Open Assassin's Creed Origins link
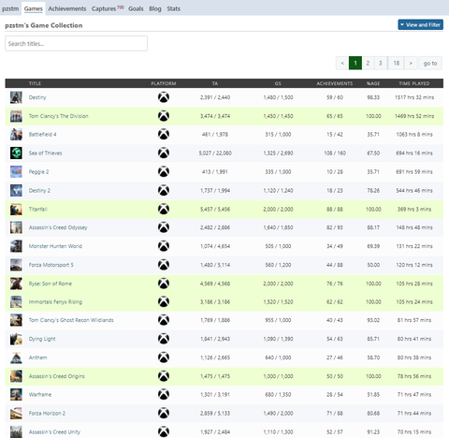449x438 pixels. pos(57,376)
